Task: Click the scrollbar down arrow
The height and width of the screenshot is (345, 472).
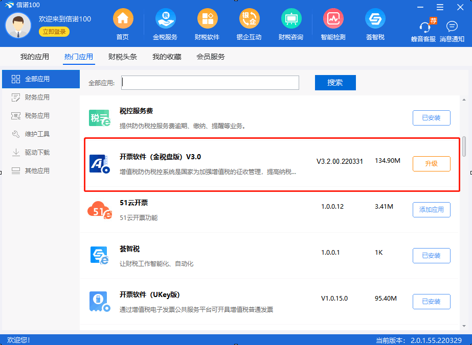Action: [464, 326]
